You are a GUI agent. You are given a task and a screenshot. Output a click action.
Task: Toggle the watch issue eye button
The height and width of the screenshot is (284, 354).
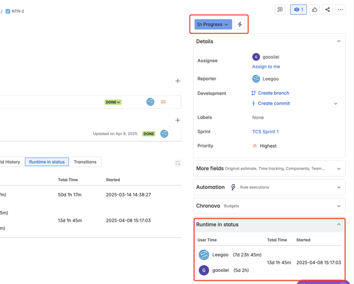coord(298,10)
